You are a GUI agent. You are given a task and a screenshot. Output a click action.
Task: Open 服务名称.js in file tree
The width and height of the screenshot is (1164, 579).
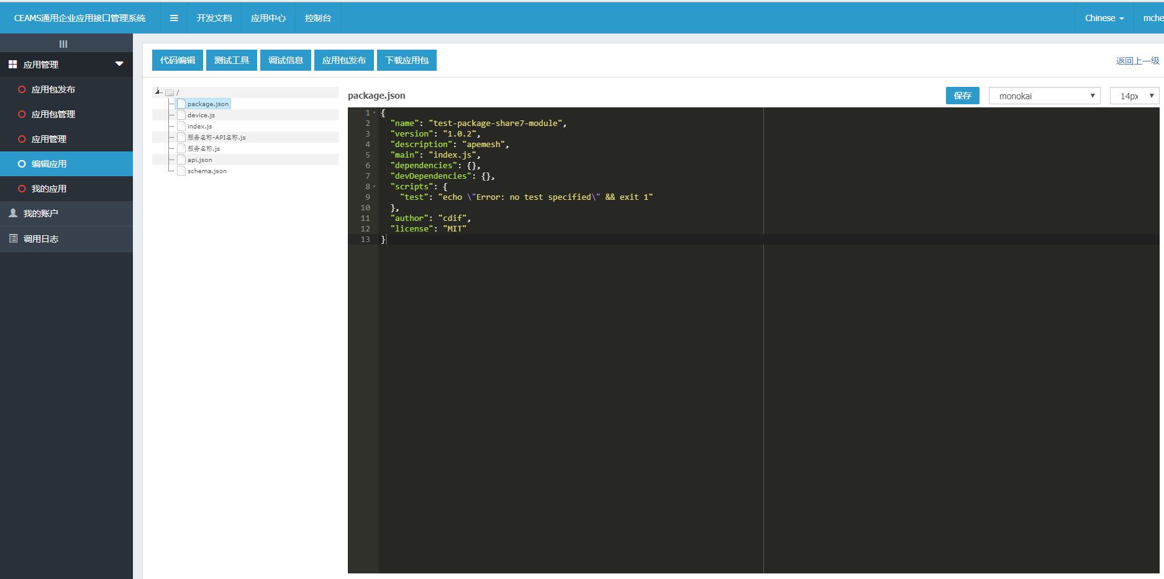pos(204,148)
